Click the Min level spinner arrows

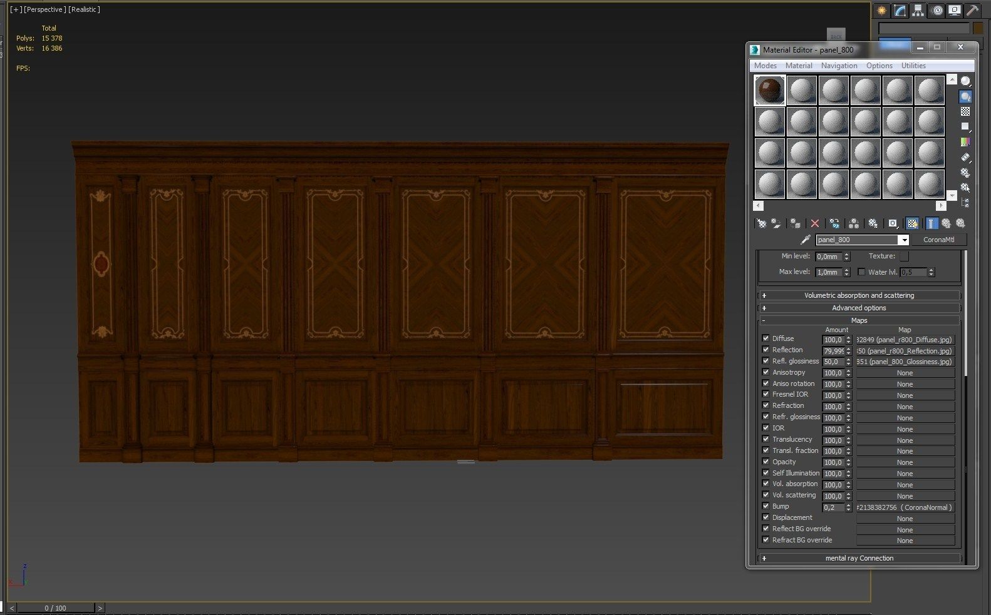846,257
